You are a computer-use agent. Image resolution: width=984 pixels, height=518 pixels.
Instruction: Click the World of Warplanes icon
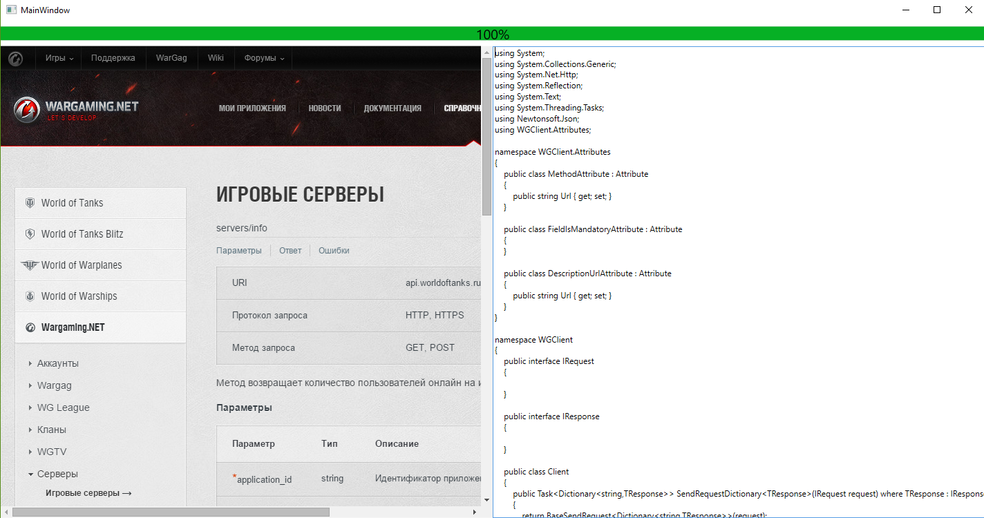[29, 265]
